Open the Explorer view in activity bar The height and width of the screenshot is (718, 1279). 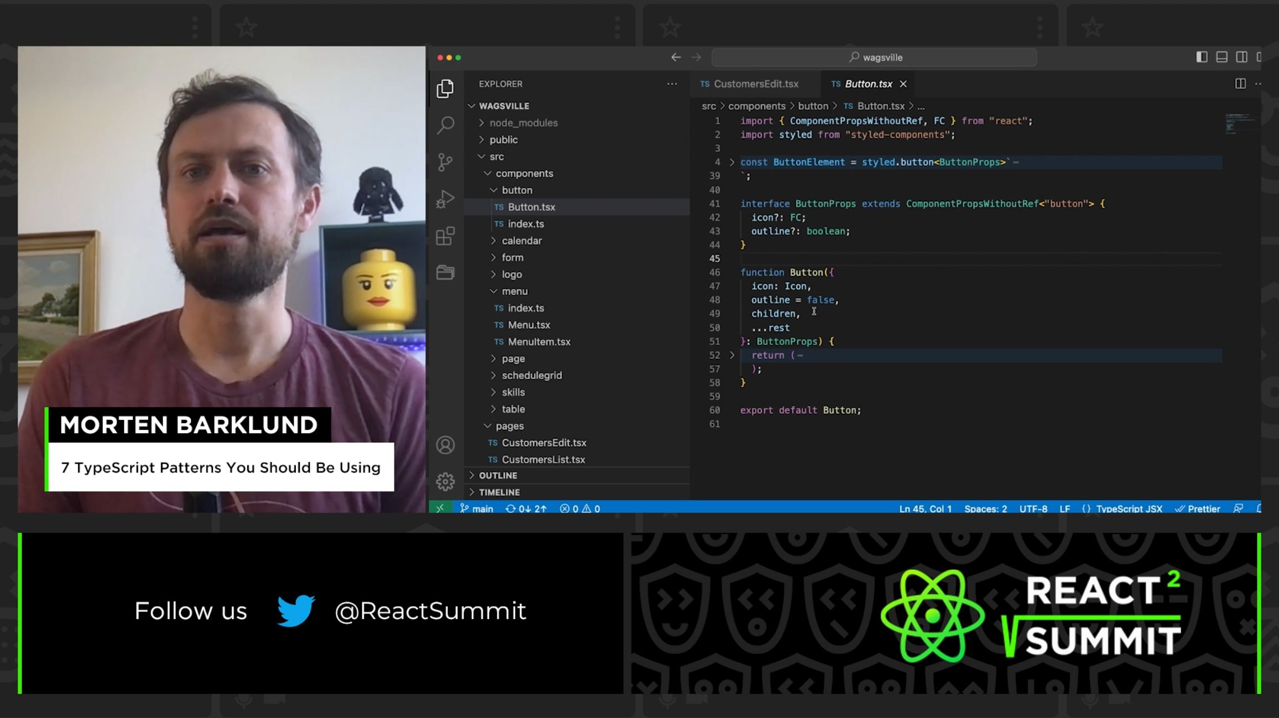pyautogui.click(x=445, y=89)
